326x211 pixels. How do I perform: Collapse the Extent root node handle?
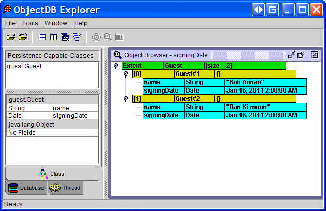pyautogui.click(x=116, y=66)
